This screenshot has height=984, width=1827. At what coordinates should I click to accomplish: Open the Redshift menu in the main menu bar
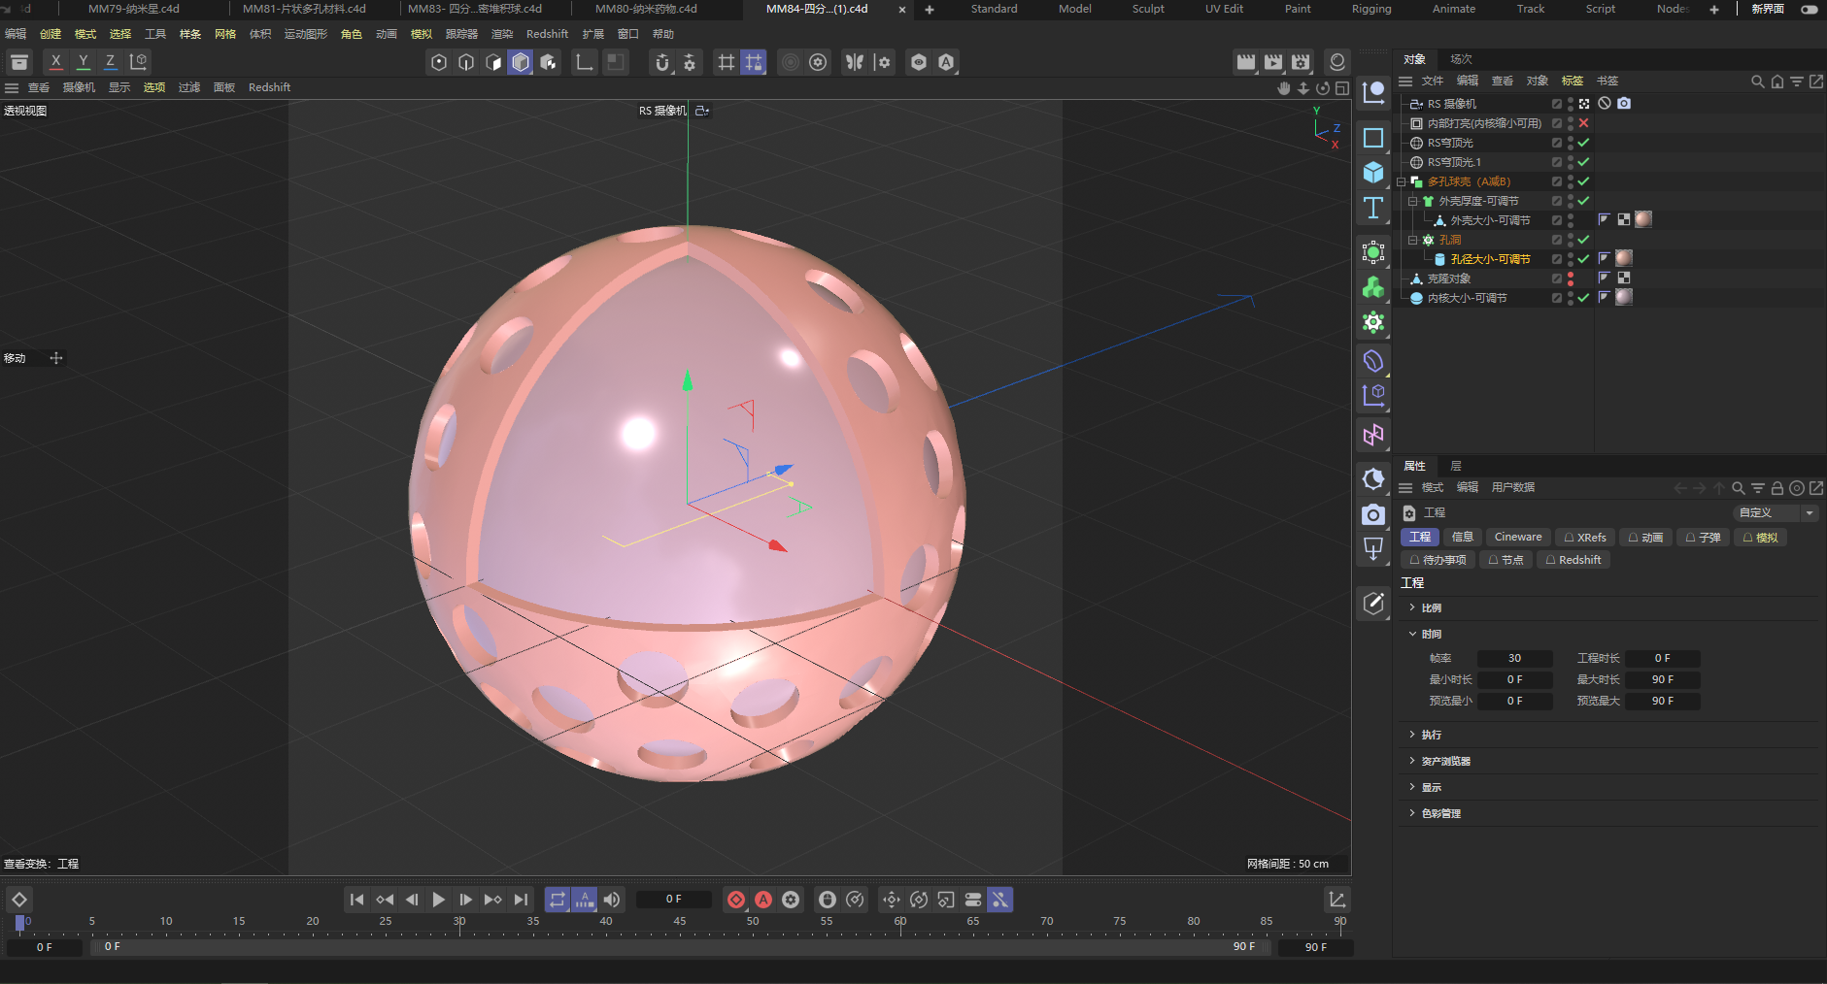click(547, 34)
